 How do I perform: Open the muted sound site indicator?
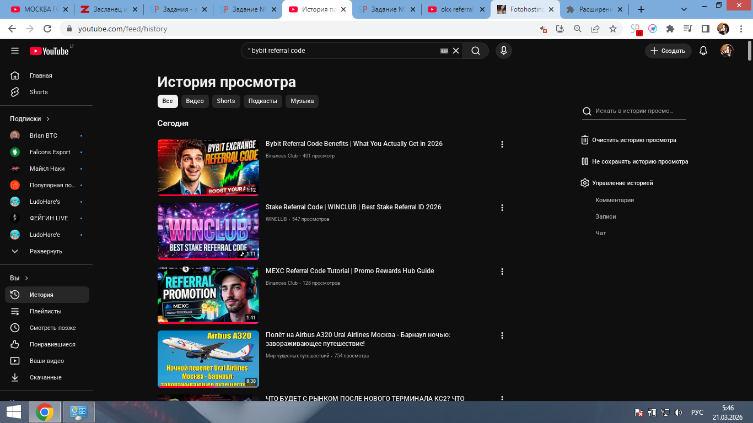(x=544, y=29)
